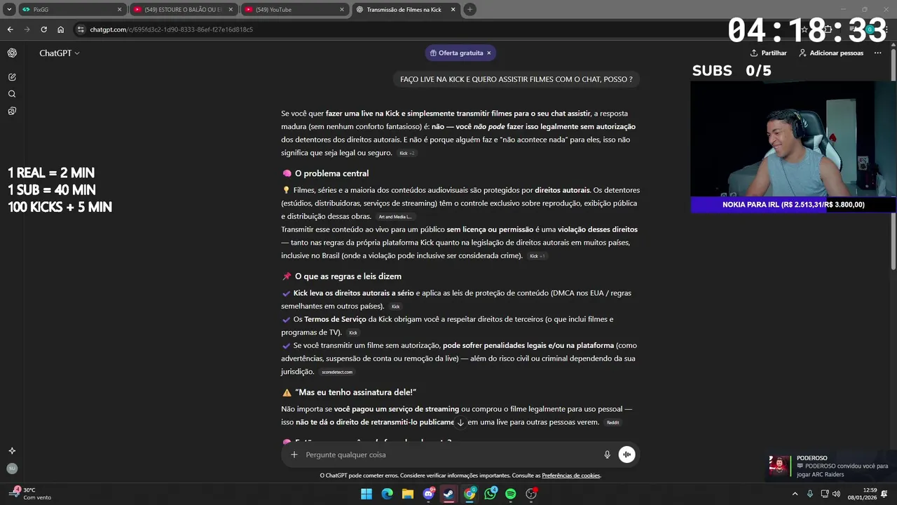Open the user profile avatar in sidebar
This screenshot has width=897, height=505.
(12, 469)
